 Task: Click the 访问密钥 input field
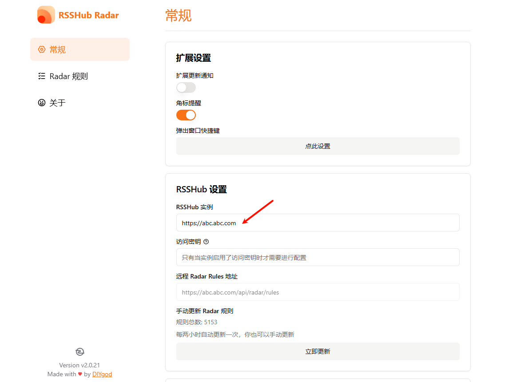pyautogui.click(x=318, y=257)
